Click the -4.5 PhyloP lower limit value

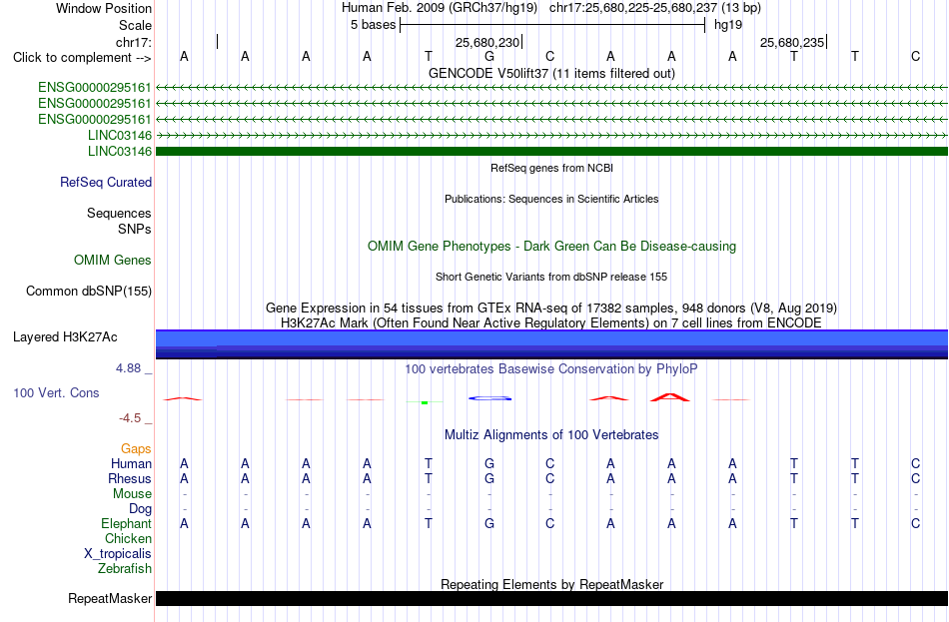[x=130, y=418]
